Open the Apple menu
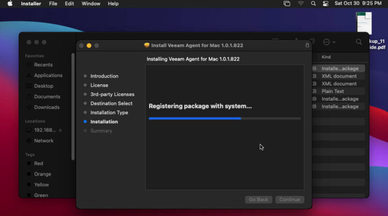This screenshot has width=388, height=216. pyautogui.click(x=10, y=4)
